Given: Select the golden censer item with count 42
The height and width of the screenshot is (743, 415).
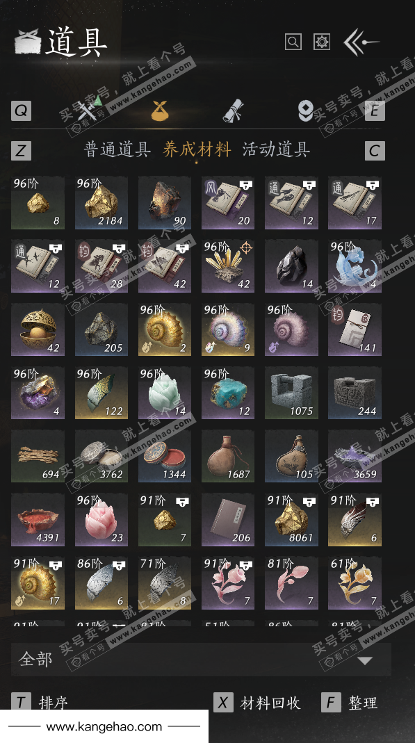Looking at the screenshot, I should coord(38,330).
